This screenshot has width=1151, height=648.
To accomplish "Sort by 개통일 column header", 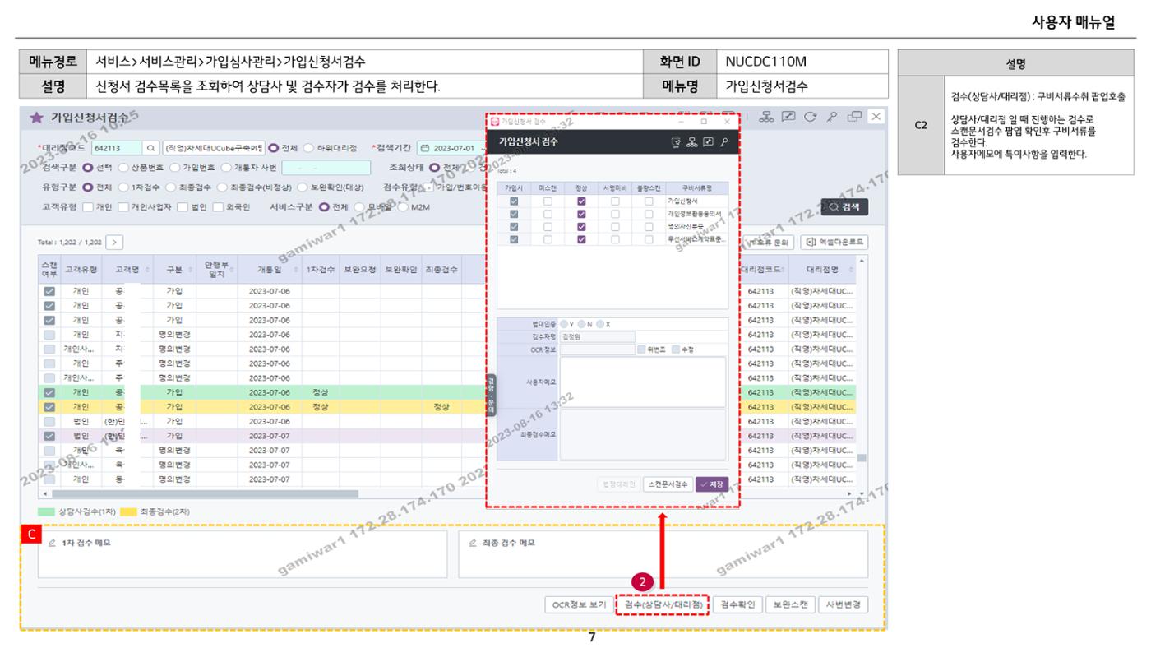I will click(x=270, y=270).
